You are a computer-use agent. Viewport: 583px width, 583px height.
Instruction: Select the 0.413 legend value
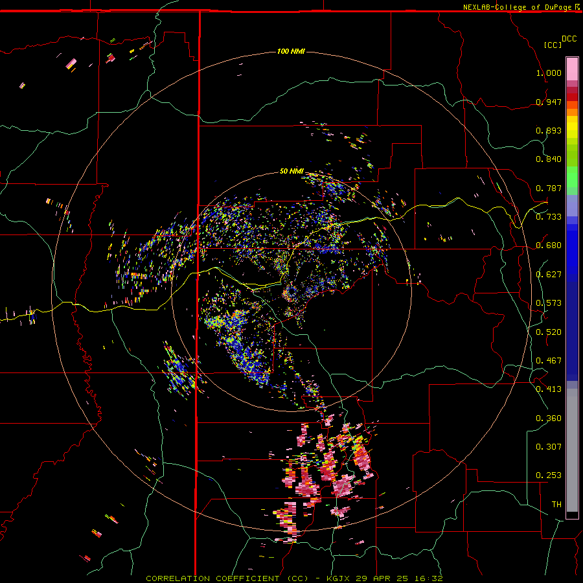[549, 389]
